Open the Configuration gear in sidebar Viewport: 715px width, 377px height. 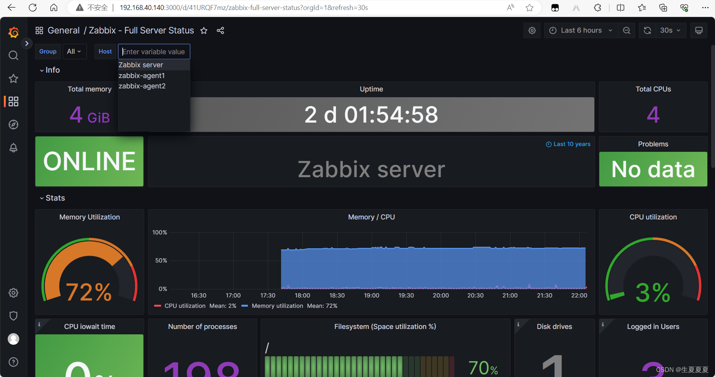(x=13, y=293)
